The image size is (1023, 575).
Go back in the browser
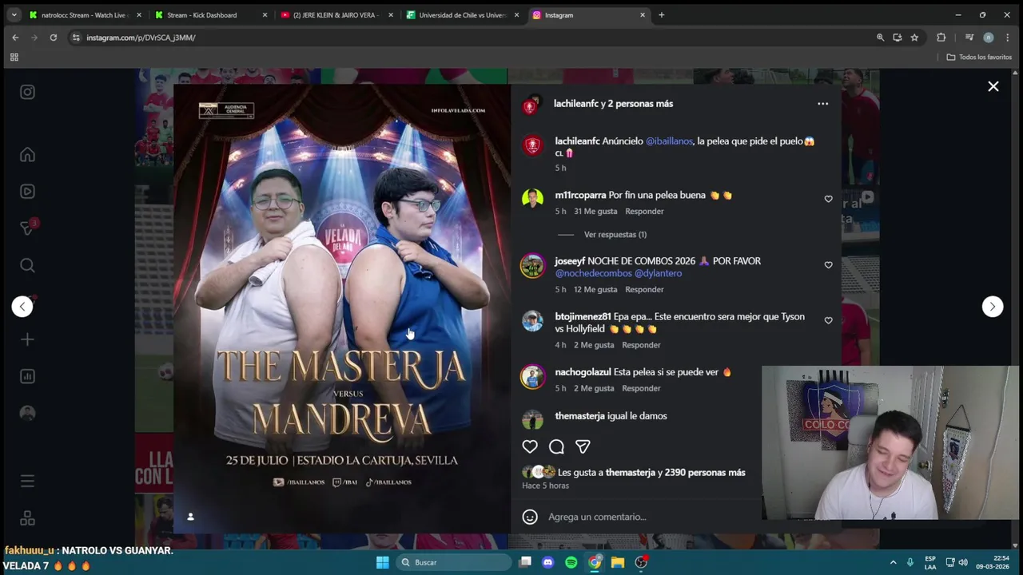tap(15, 38)
